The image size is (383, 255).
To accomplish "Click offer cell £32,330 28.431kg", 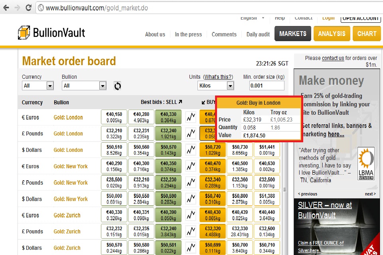I will click(240, 231).
